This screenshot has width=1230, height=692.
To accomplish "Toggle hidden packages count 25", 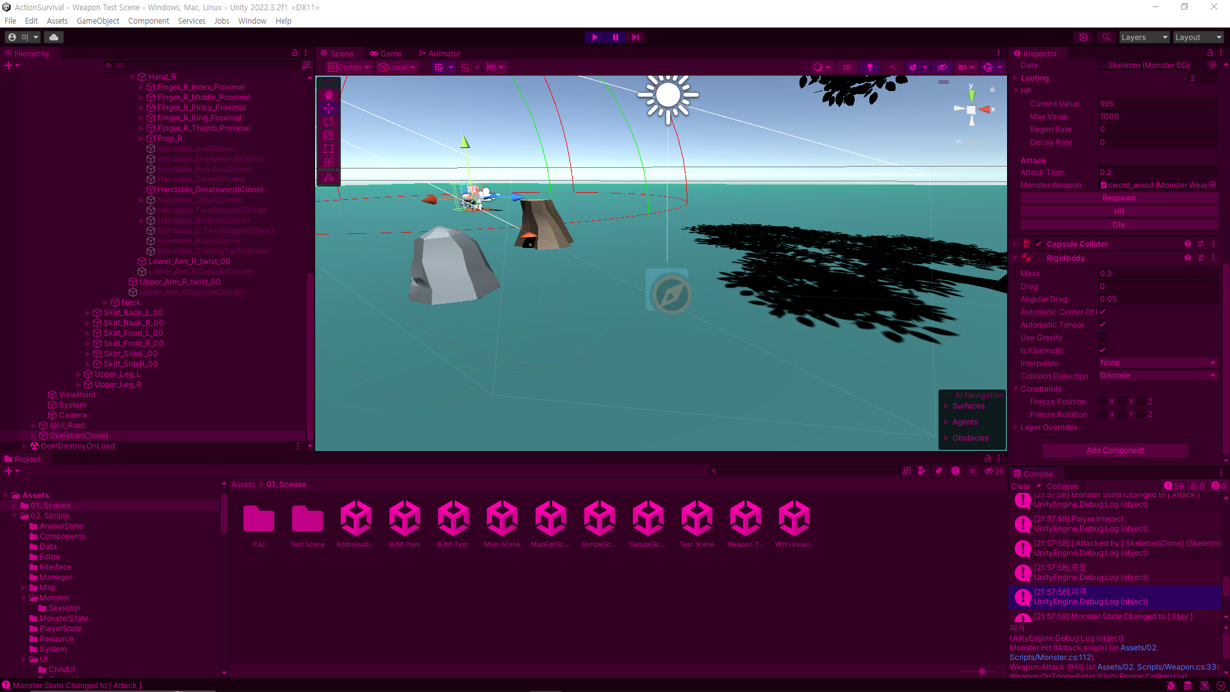I will click(x=994, y=471).
